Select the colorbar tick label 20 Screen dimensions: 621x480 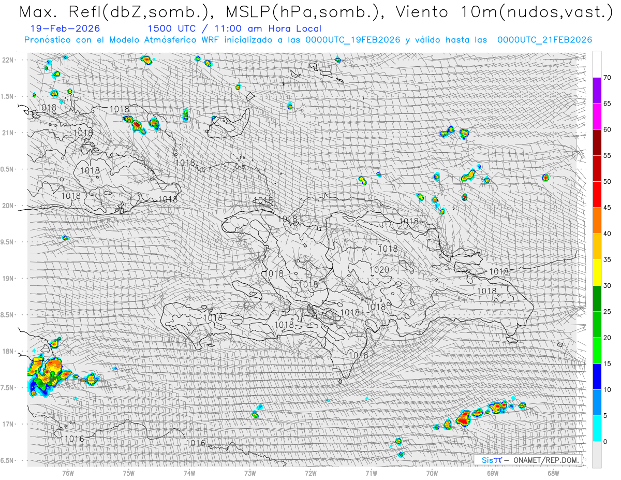pos(607,338)
